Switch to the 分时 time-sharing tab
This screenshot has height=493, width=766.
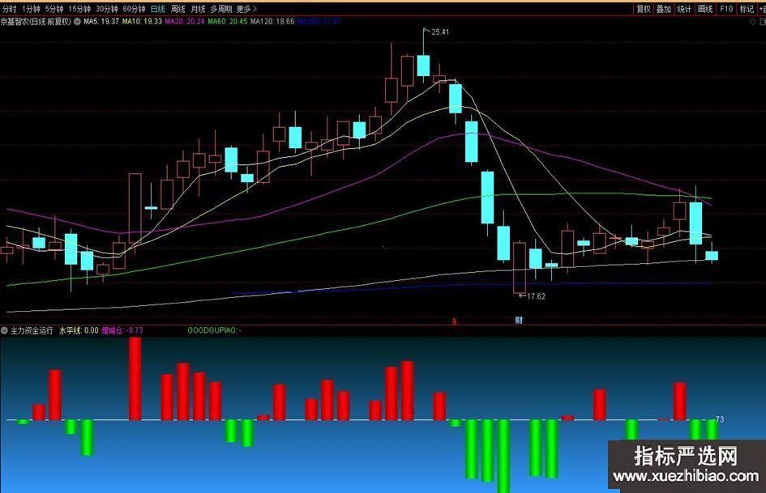9,9
